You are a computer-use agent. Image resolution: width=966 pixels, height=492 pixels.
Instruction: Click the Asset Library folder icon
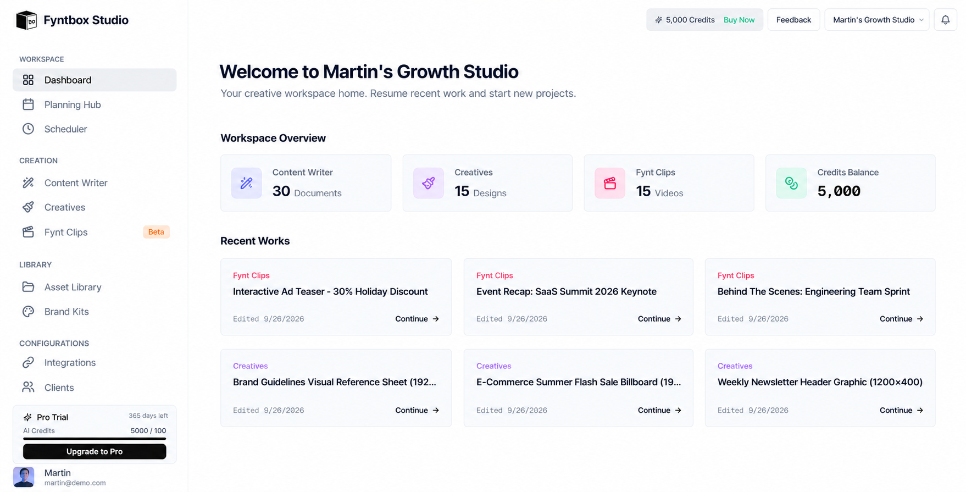28,287
